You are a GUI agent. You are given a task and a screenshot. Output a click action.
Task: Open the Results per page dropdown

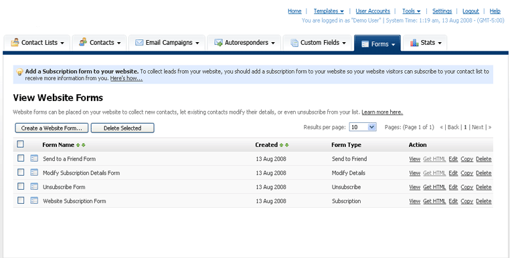[363, 127]
